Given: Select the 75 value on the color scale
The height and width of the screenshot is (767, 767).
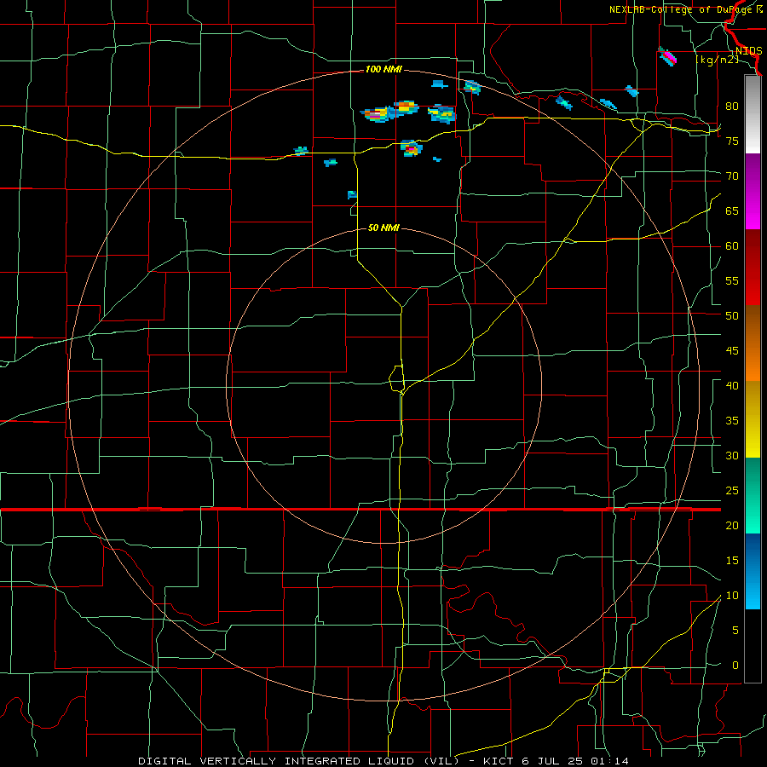Looking at the screenshot, I should [732, 141].
